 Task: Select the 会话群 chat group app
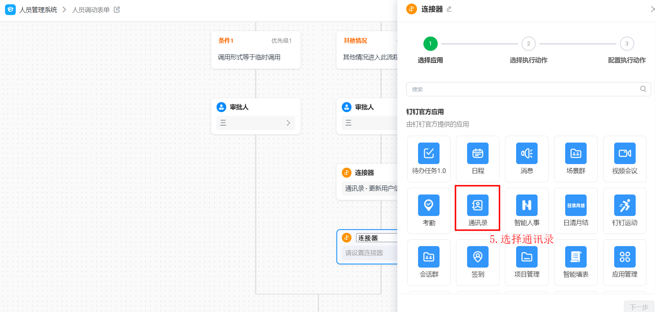pos(429,262)
